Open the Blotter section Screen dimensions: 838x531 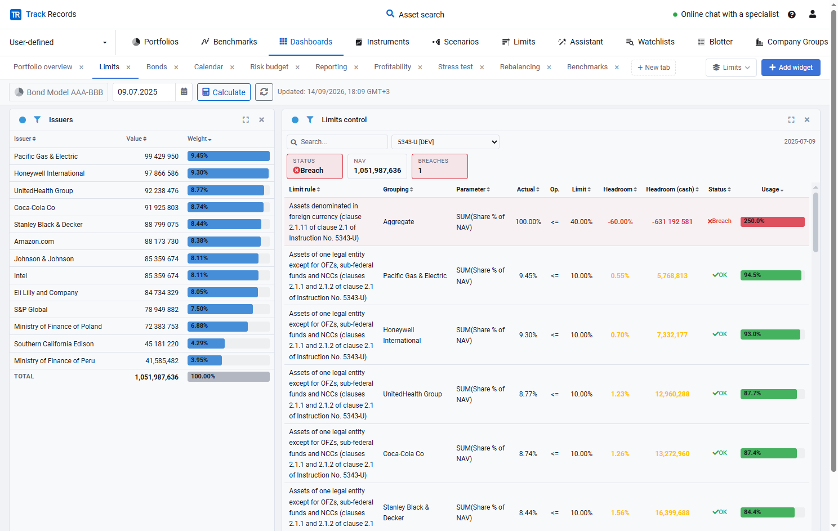coord(715,42)
